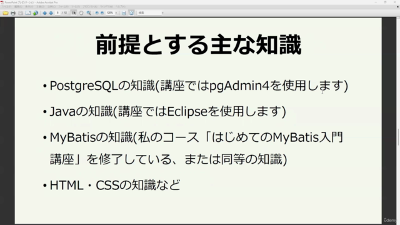Open the 文書 menu

40,7
